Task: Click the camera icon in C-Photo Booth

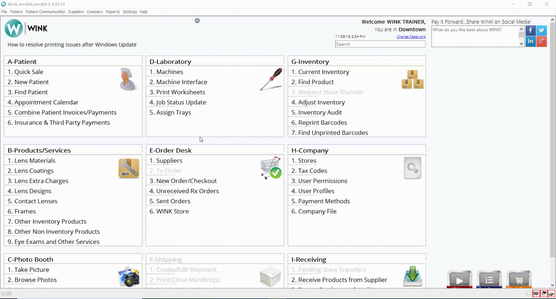Action: coord(129,277)
